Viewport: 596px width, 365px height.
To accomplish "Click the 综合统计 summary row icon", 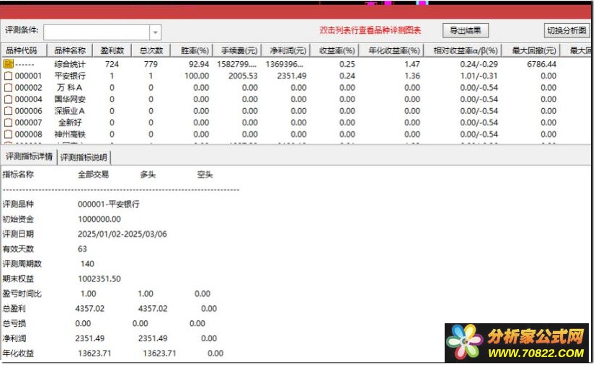I will [8, 64].
